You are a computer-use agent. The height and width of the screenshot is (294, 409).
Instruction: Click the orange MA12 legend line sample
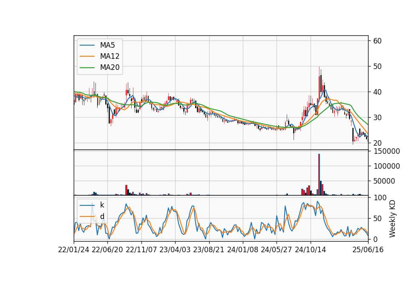(x=87, y=56)
